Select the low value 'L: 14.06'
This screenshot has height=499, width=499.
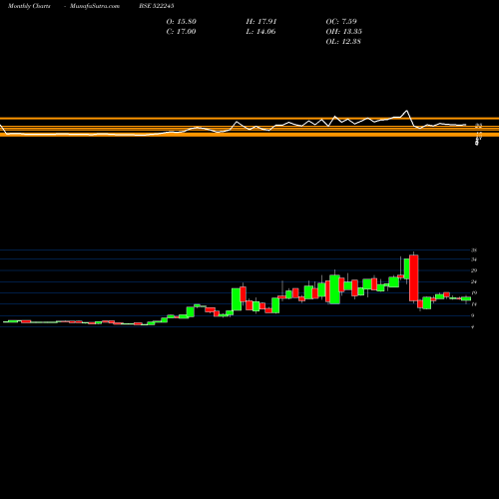[260, 32]
